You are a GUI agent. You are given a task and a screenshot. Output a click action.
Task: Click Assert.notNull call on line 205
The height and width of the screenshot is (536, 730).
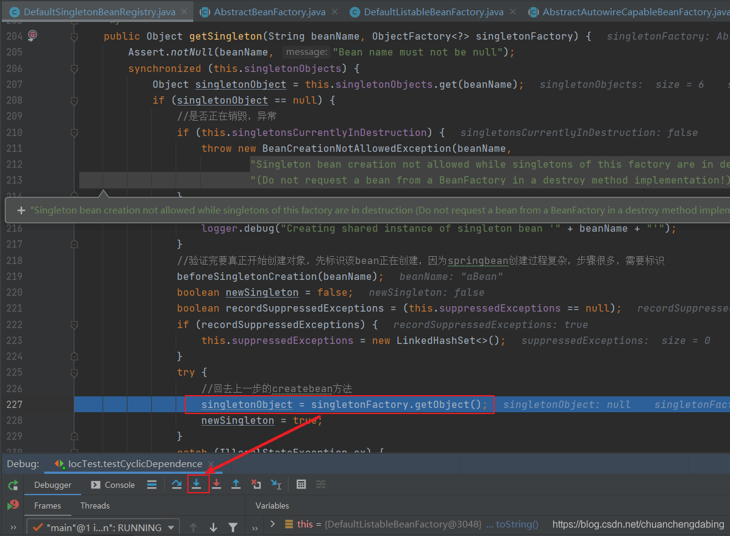[171, 52]
